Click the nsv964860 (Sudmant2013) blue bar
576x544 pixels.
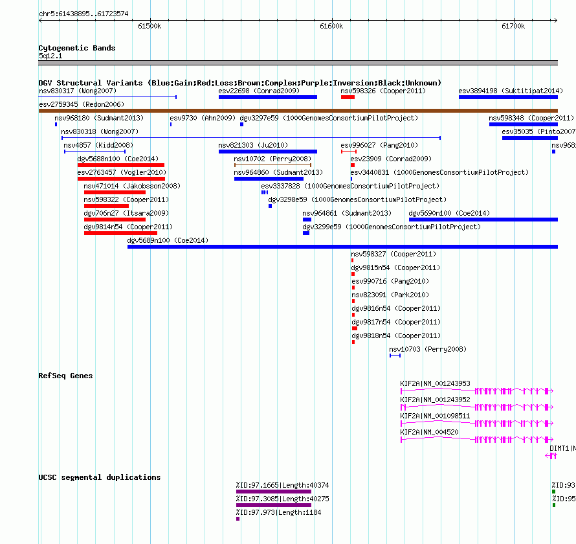coord(269,179)
